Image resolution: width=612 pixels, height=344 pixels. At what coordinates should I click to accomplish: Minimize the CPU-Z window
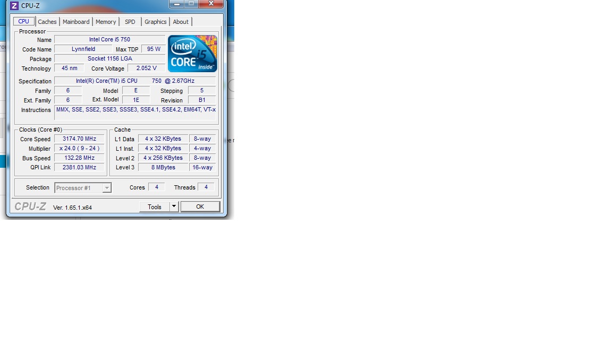(x=177, y=4)
